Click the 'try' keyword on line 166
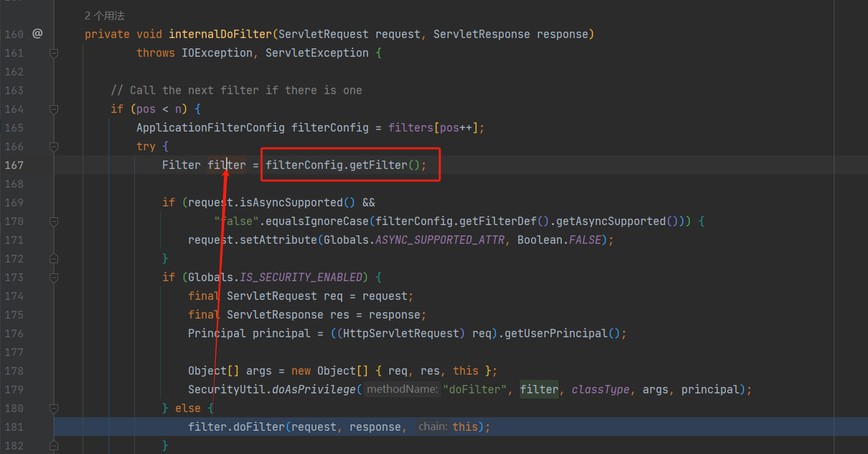Screen dimensions: 868x454 pos(146,146)
